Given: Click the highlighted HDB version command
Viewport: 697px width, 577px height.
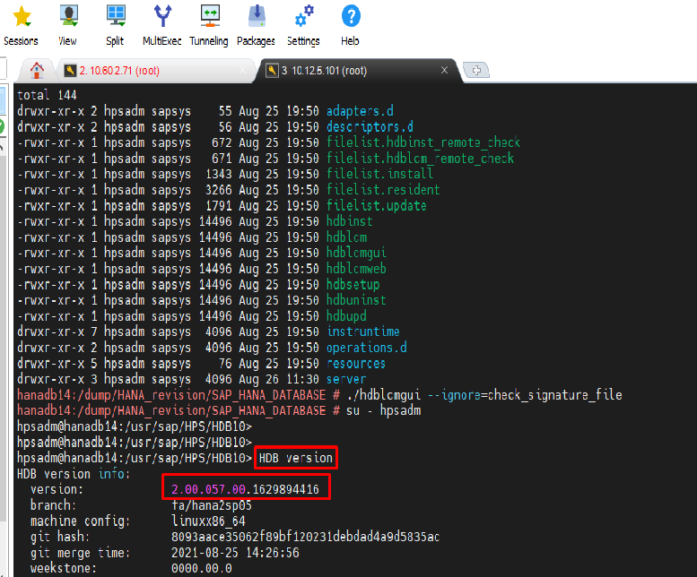Looking at the screenshot, I should click(x=295, y=458).
